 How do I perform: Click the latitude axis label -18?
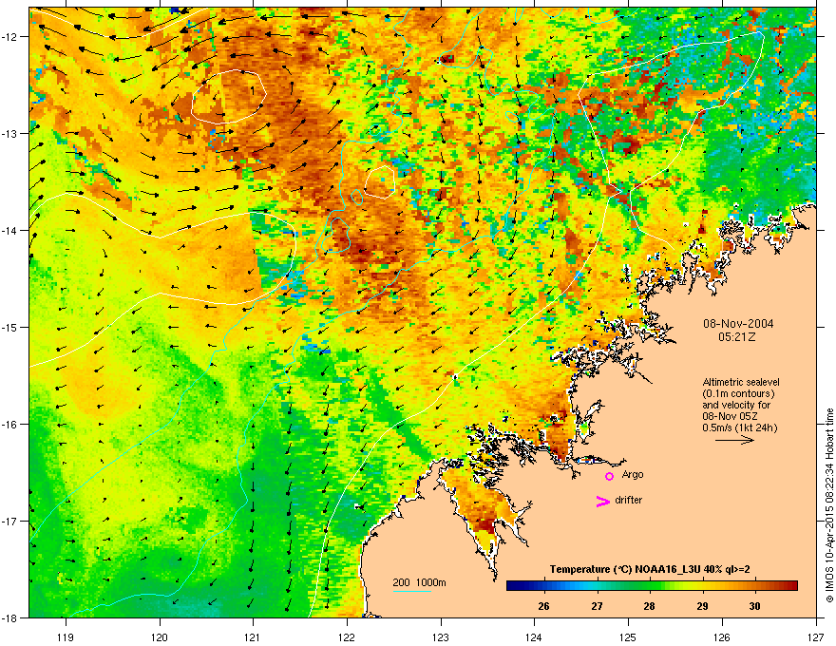click(x=9, y=617)
